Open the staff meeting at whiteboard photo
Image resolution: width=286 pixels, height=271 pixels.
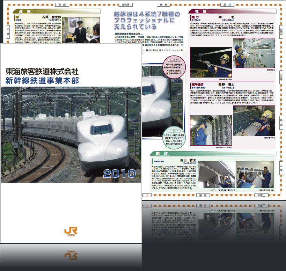pos(255,175)
